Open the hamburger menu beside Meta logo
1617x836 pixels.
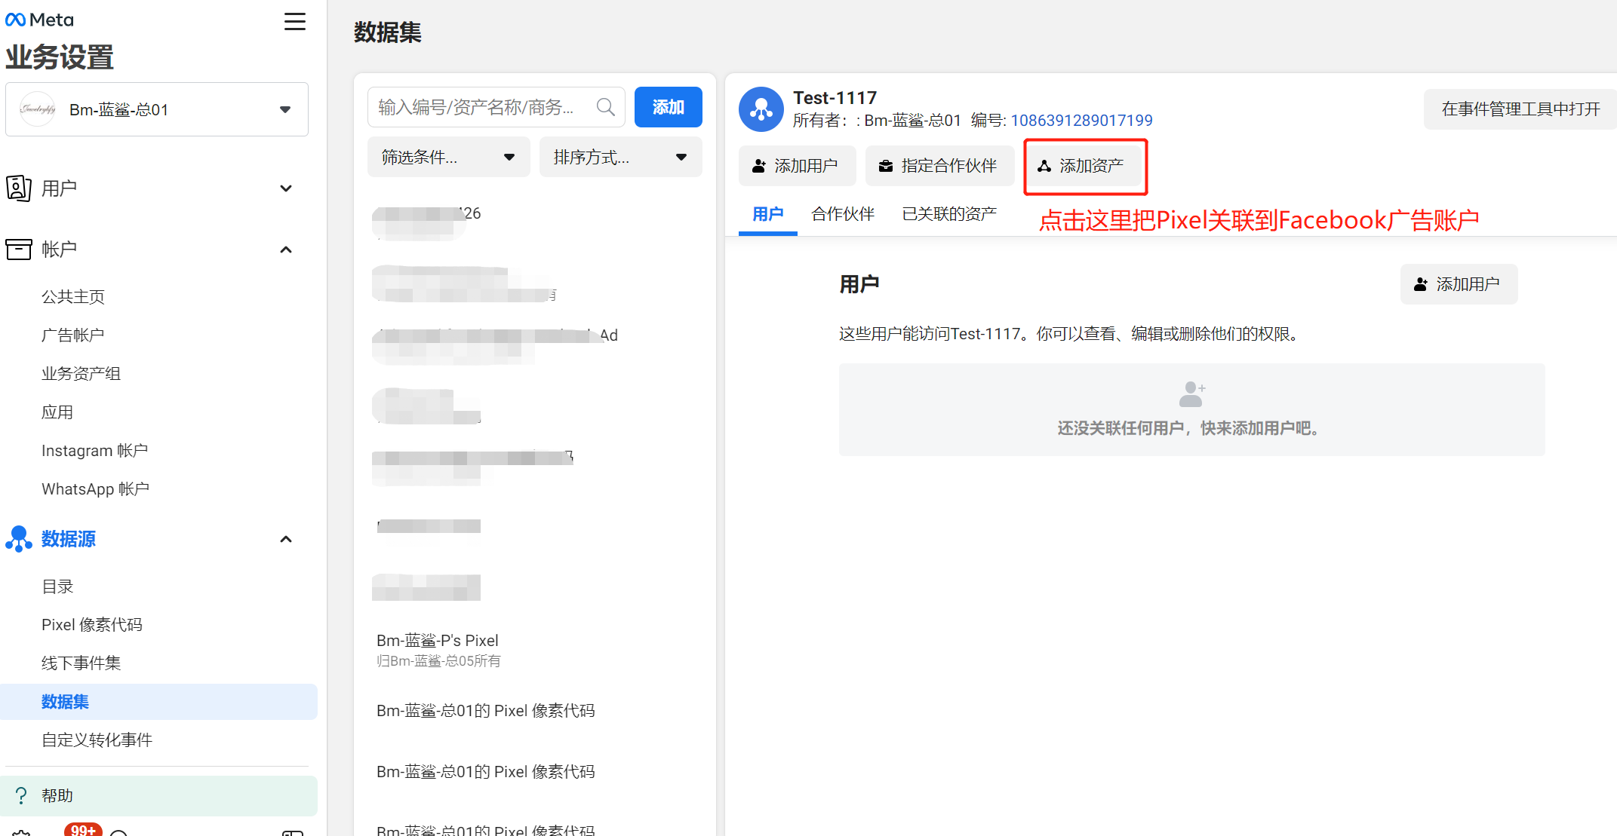pos(295,21)
